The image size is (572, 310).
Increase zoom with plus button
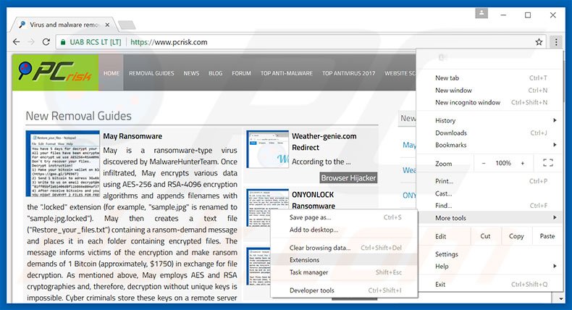[x=522, y=163]
